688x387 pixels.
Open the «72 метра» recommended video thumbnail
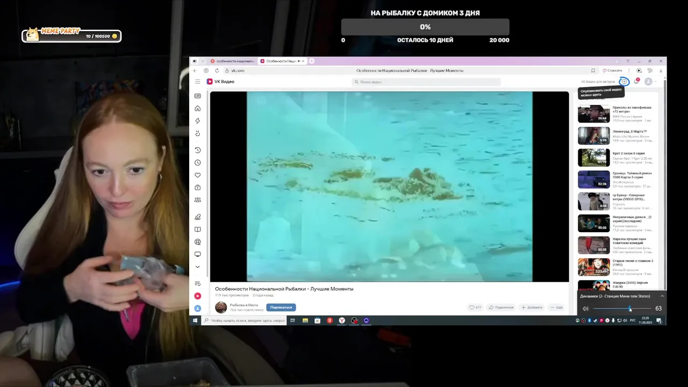[593, 114]
